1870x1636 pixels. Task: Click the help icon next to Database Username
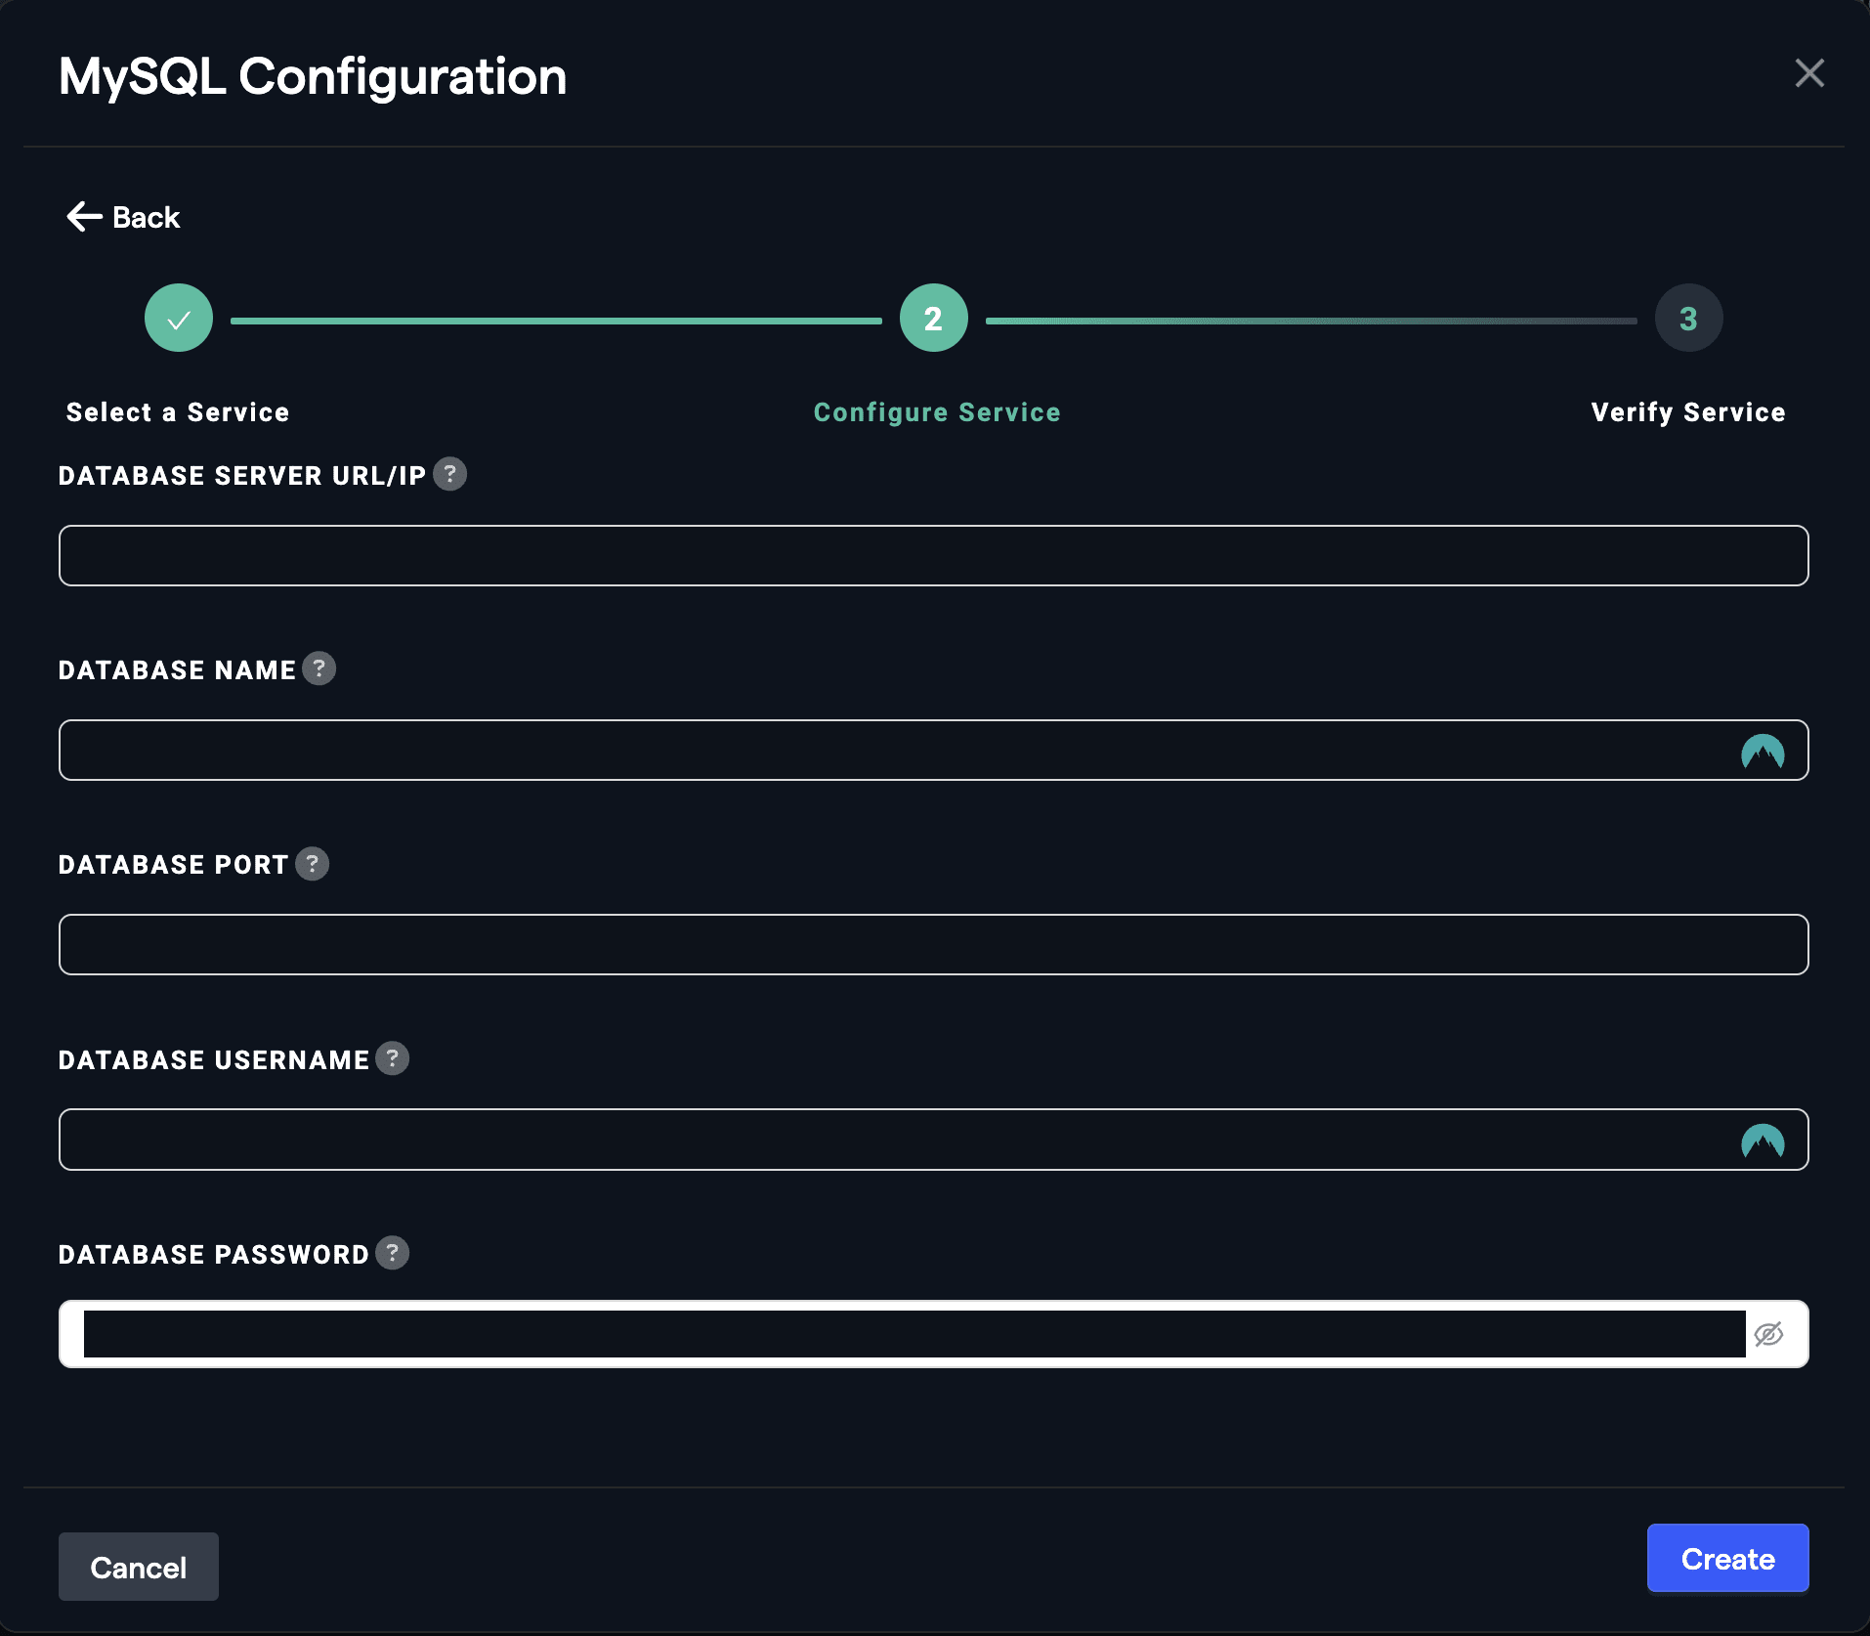point(392,1058)
